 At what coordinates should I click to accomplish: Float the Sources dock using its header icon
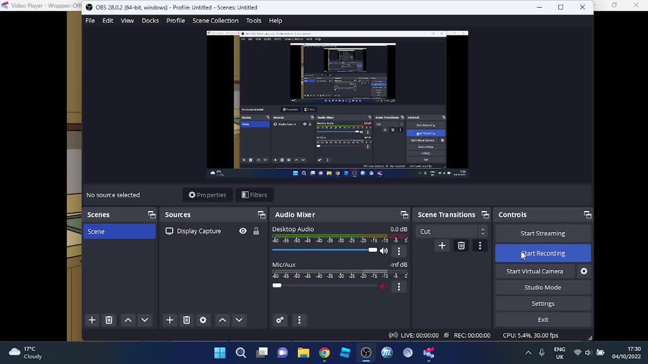(261, 215)
